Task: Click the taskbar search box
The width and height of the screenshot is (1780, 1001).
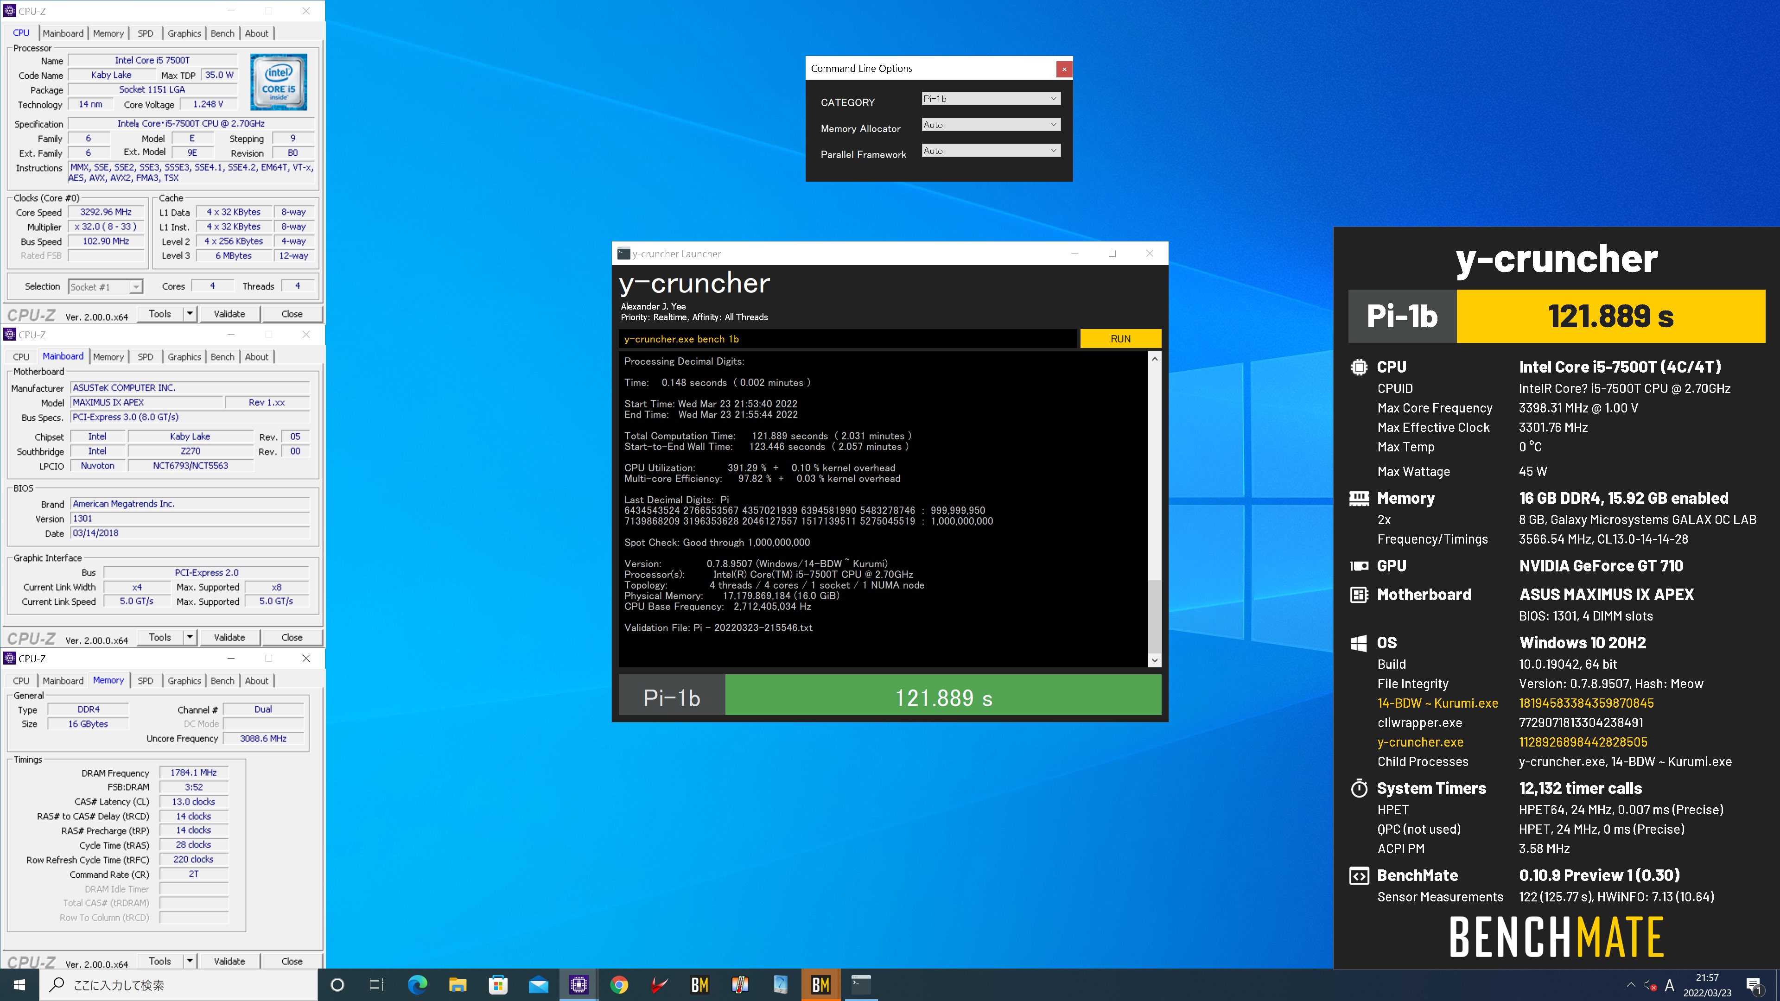Action: coord(178,985)
